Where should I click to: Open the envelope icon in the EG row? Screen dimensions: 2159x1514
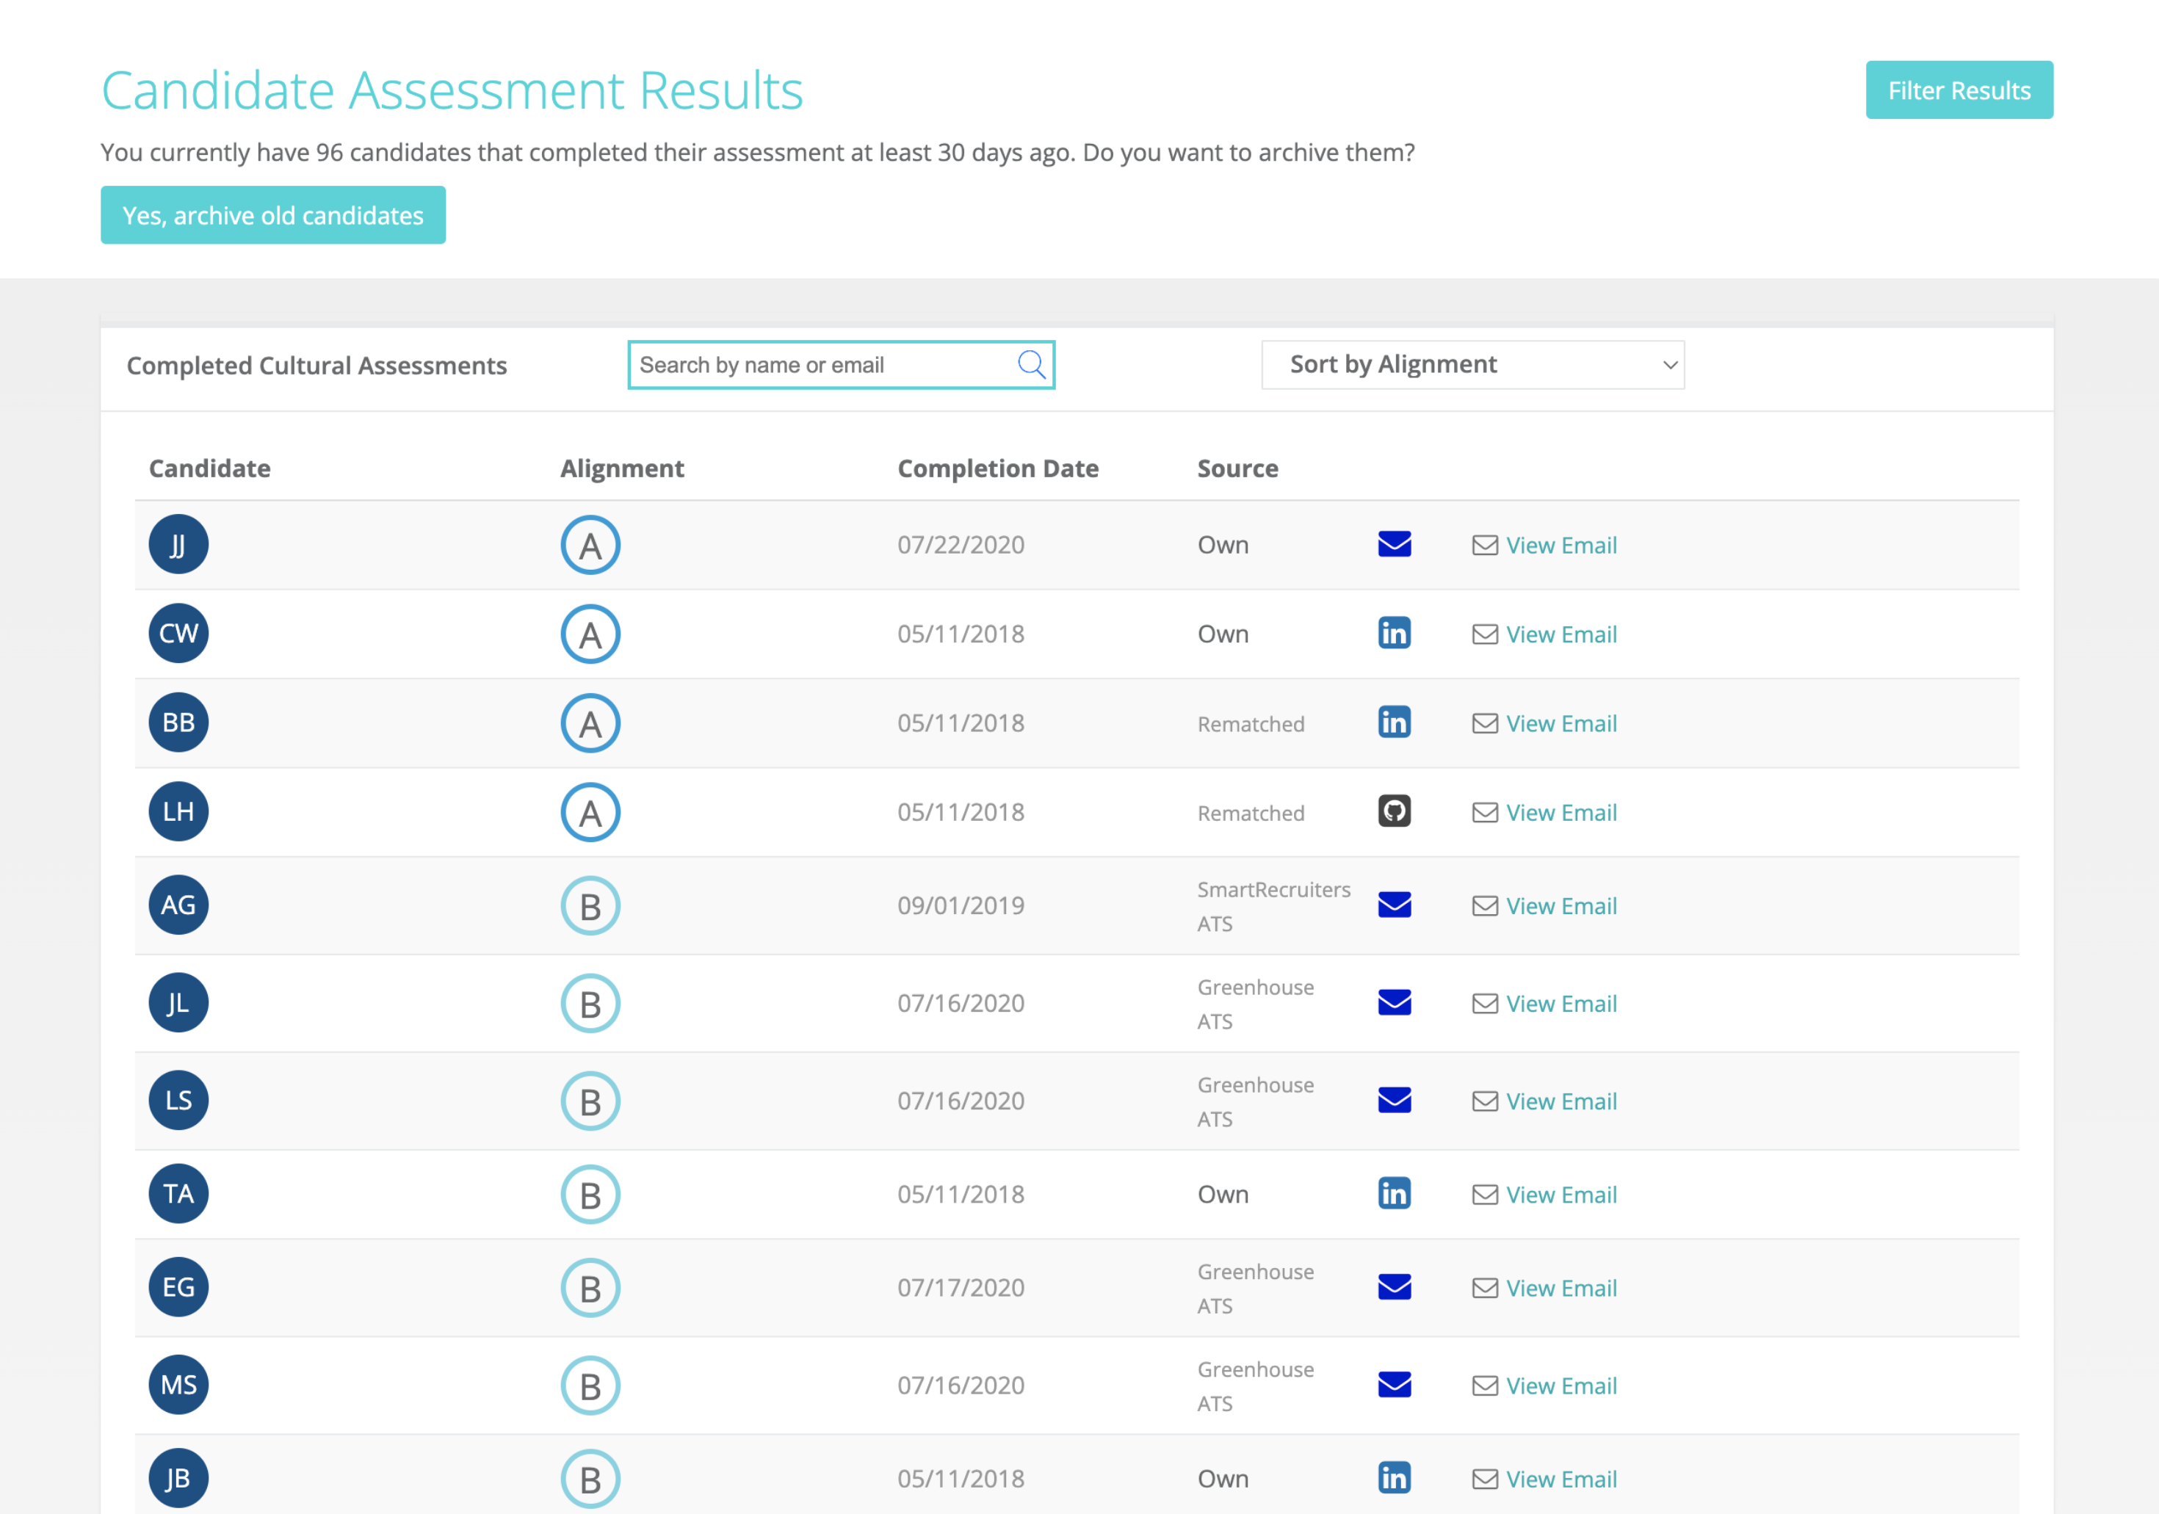[x=1395, y=1287]
